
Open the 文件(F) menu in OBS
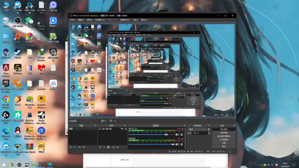coord(73,20)
